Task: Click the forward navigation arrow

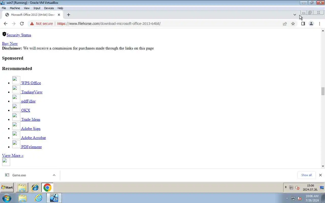Action: [x=14, y=24]
